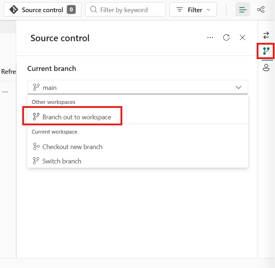Click the Filter by keyword search box
Image resolution: width=275 pixels, height=268 pixels.
125,9
